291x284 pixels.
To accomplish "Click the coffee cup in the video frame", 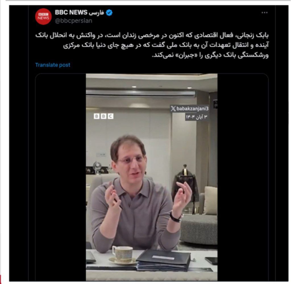I will pos(122,254).
